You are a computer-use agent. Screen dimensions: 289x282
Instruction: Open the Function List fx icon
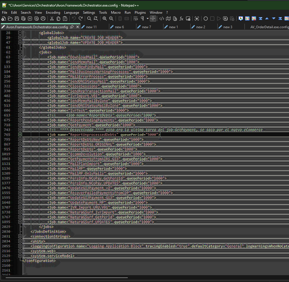(x=181, y=19)
